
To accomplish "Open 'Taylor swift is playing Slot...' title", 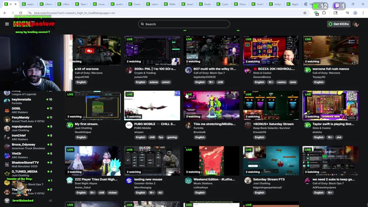I will (x=333, y=124).
